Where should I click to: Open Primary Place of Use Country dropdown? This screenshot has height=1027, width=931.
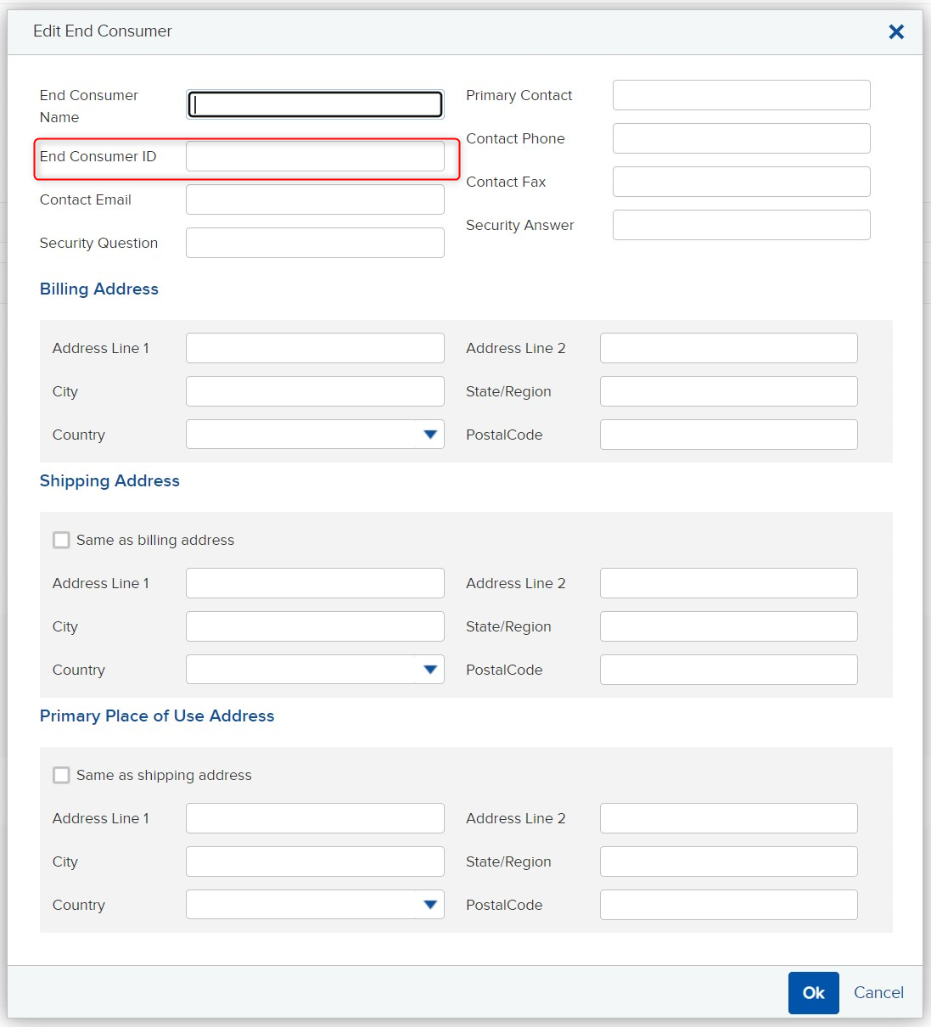point(315,905)
